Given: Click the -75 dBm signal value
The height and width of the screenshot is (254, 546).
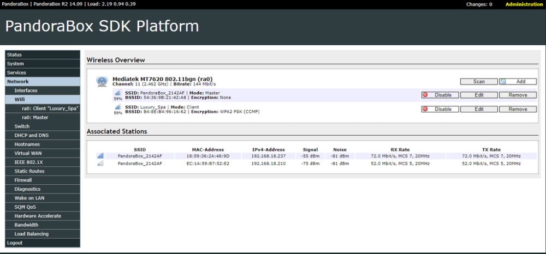Looking at the screenshot, I should click(310, 164).
